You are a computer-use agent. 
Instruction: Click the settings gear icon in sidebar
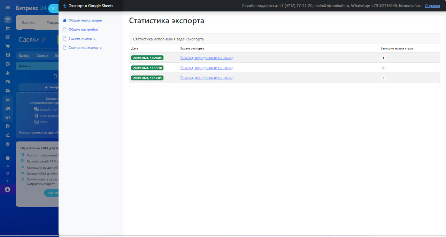click(x=8, y=173)
